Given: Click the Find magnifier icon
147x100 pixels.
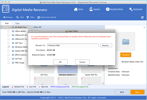Looking at the screenshot, I should click(x=18, y=17).
